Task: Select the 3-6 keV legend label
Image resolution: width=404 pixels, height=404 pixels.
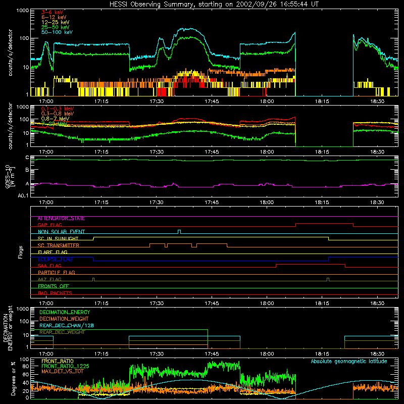Action: click(x=53, y=12)
